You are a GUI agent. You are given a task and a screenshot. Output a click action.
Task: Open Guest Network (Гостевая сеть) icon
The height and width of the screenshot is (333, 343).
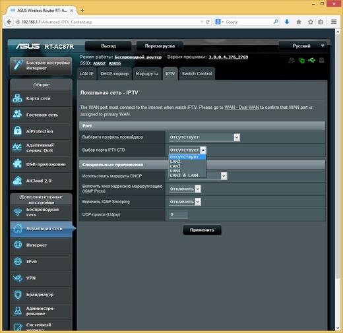[17, 114]
